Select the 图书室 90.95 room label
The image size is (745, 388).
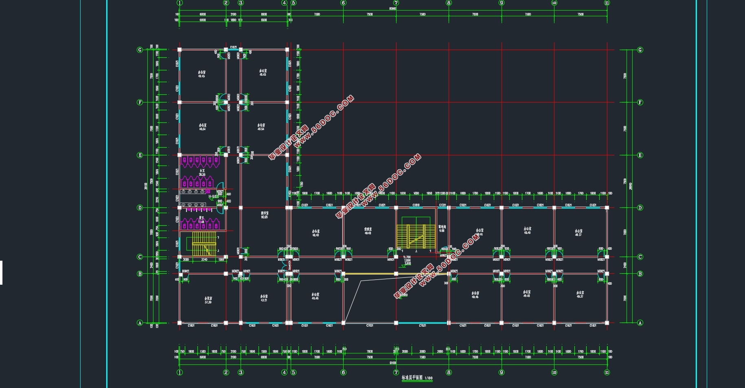pyautogui.click(x=264, y=215)
